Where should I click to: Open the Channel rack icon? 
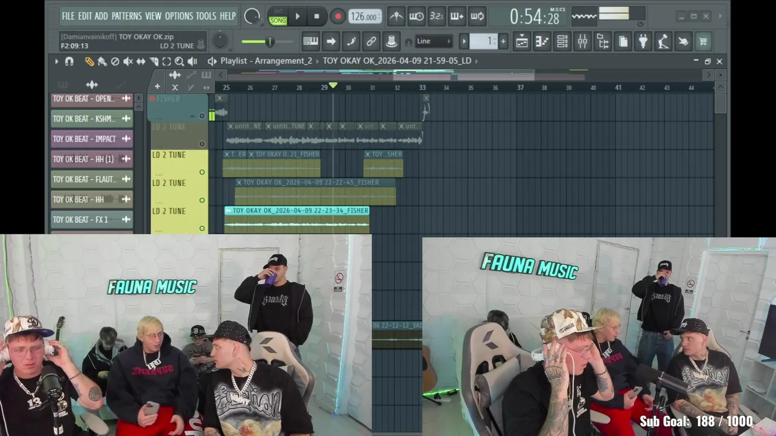[562, 41]
